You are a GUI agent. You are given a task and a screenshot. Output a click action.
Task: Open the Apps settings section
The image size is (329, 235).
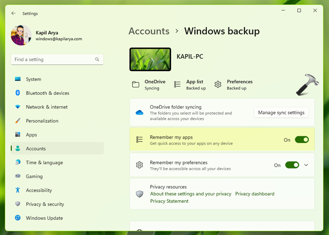31,135
